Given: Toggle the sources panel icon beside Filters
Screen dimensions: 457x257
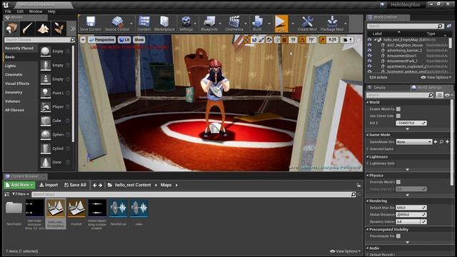Looking at the screenshot, I should pyautogui.click(x=6, y=194).
